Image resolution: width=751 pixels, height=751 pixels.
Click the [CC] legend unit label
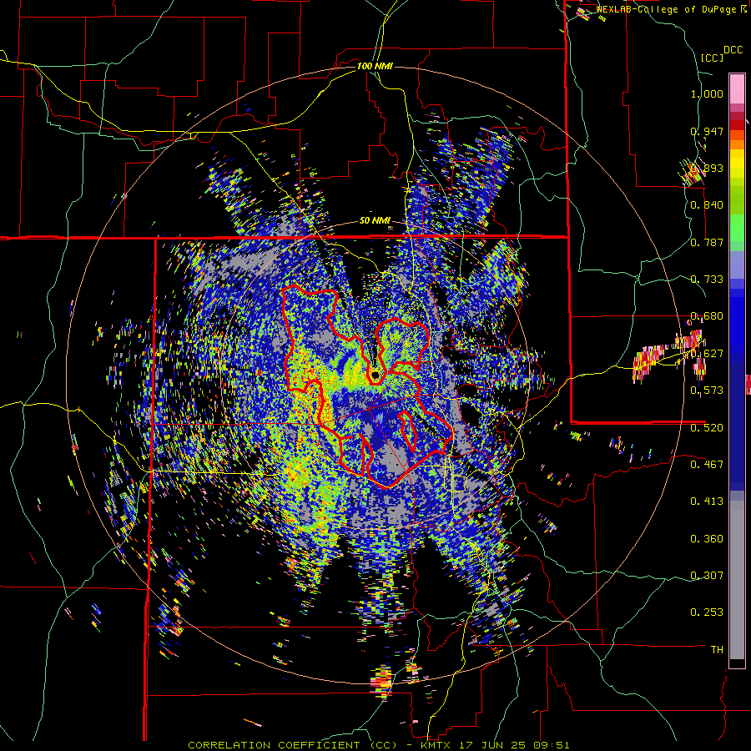(712, 58)
